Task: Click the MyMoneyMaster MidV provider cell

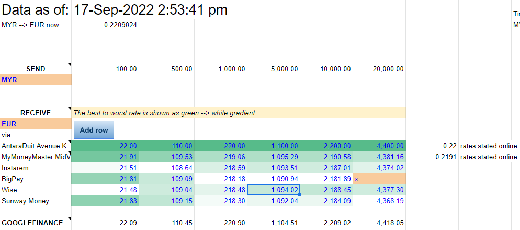Action: pos(36,157)
